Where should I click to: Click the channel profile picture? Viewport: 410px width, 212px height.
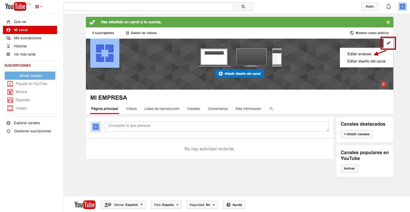[x=105, y=53]
